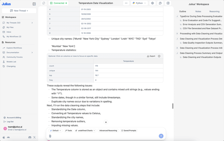
Task: Open the settings gear icon
Action: pos(152,3)
